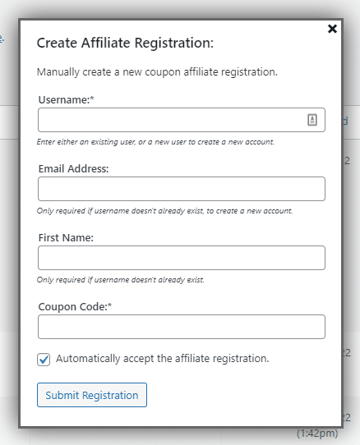Viewport: 360px width, 445px height.
Task: Click the hint text below First Name field
Action: (x=121, y=280)
